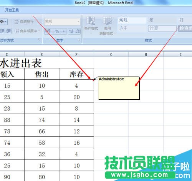Select cell with value 32
Viewport: 192px width, 181px height.
click(x=42, y=154)
